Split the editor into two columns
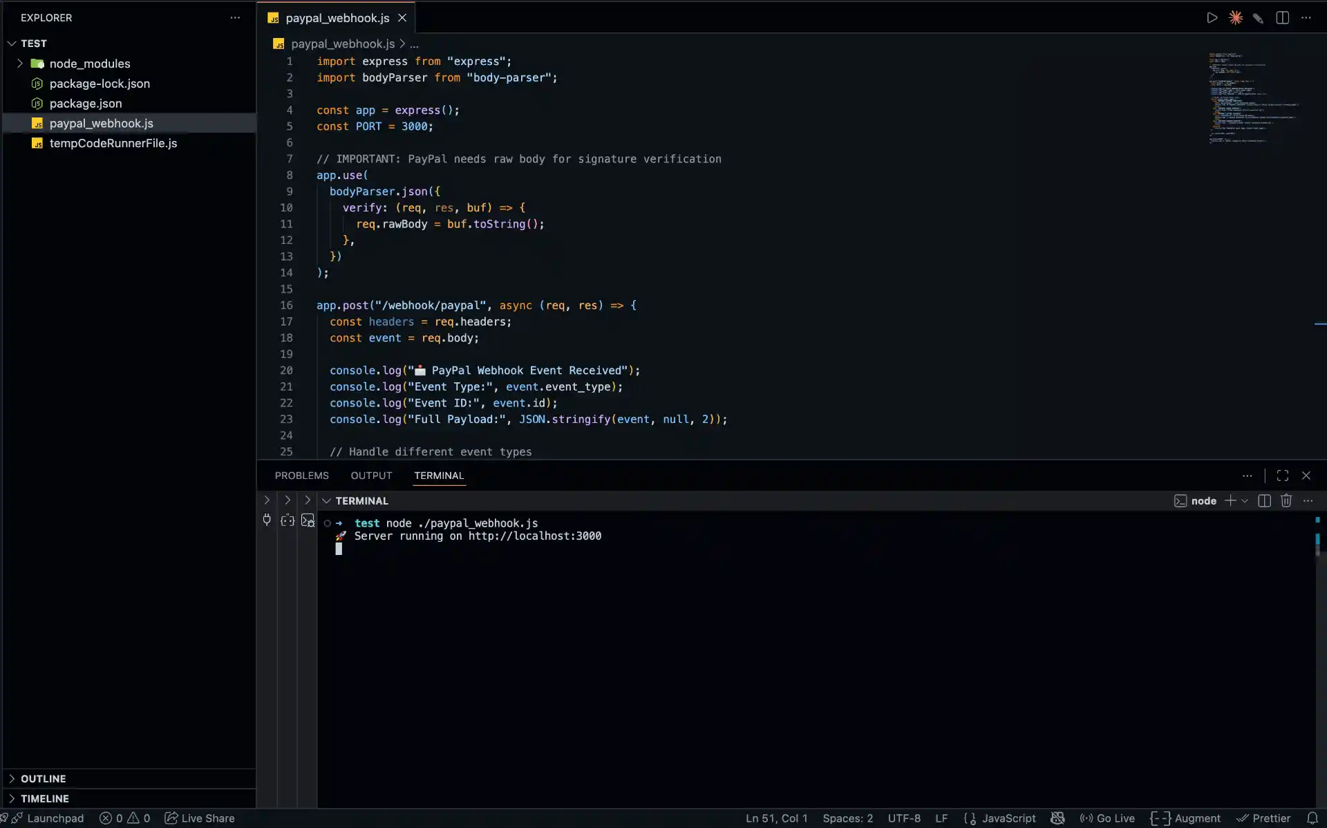Viewport: 1327px width, 828px height. tap(1283, 17)
